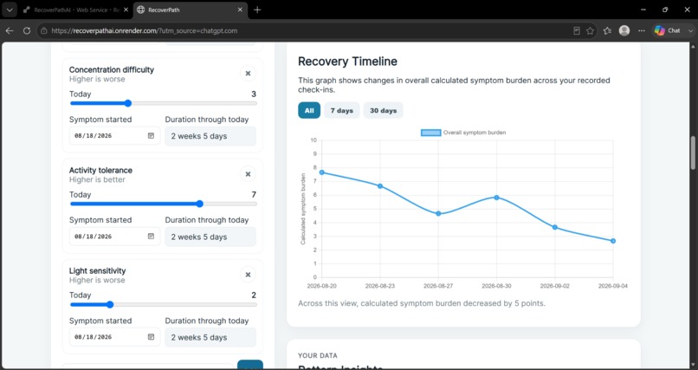Open the tab search dropdown arrow
The image size is (698, 370).
pyautogui.click(x=9, y=10)
